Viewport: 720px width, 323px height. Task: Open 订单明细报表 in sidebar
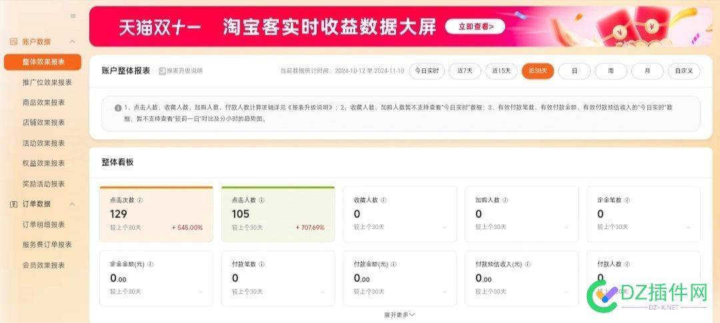pyautogui.click(x=43, y=225)
